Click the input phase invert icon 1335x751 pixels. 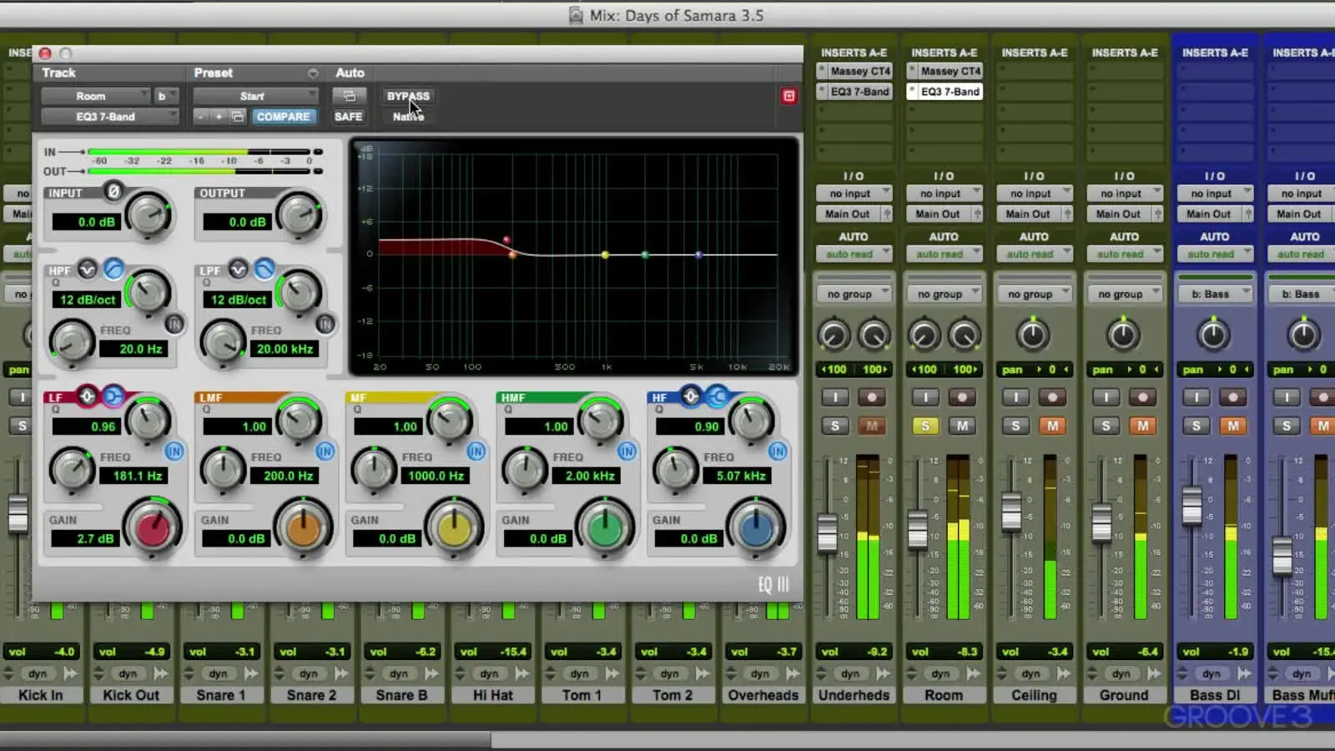pyautogui.click(x=113, y=192)
